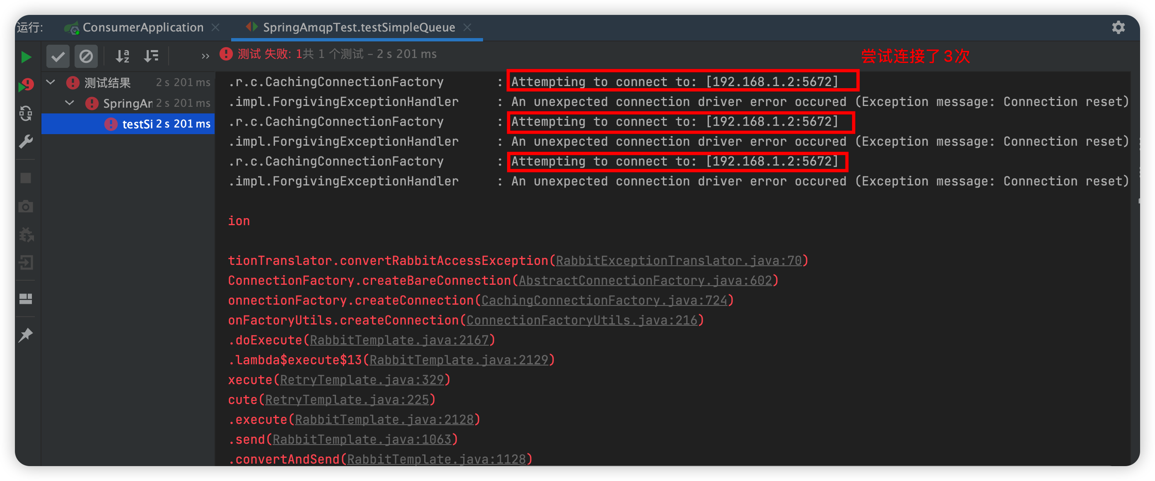Open run panel settings gear
Viewport: 1155px width, 481px height.
(1118, 27)
